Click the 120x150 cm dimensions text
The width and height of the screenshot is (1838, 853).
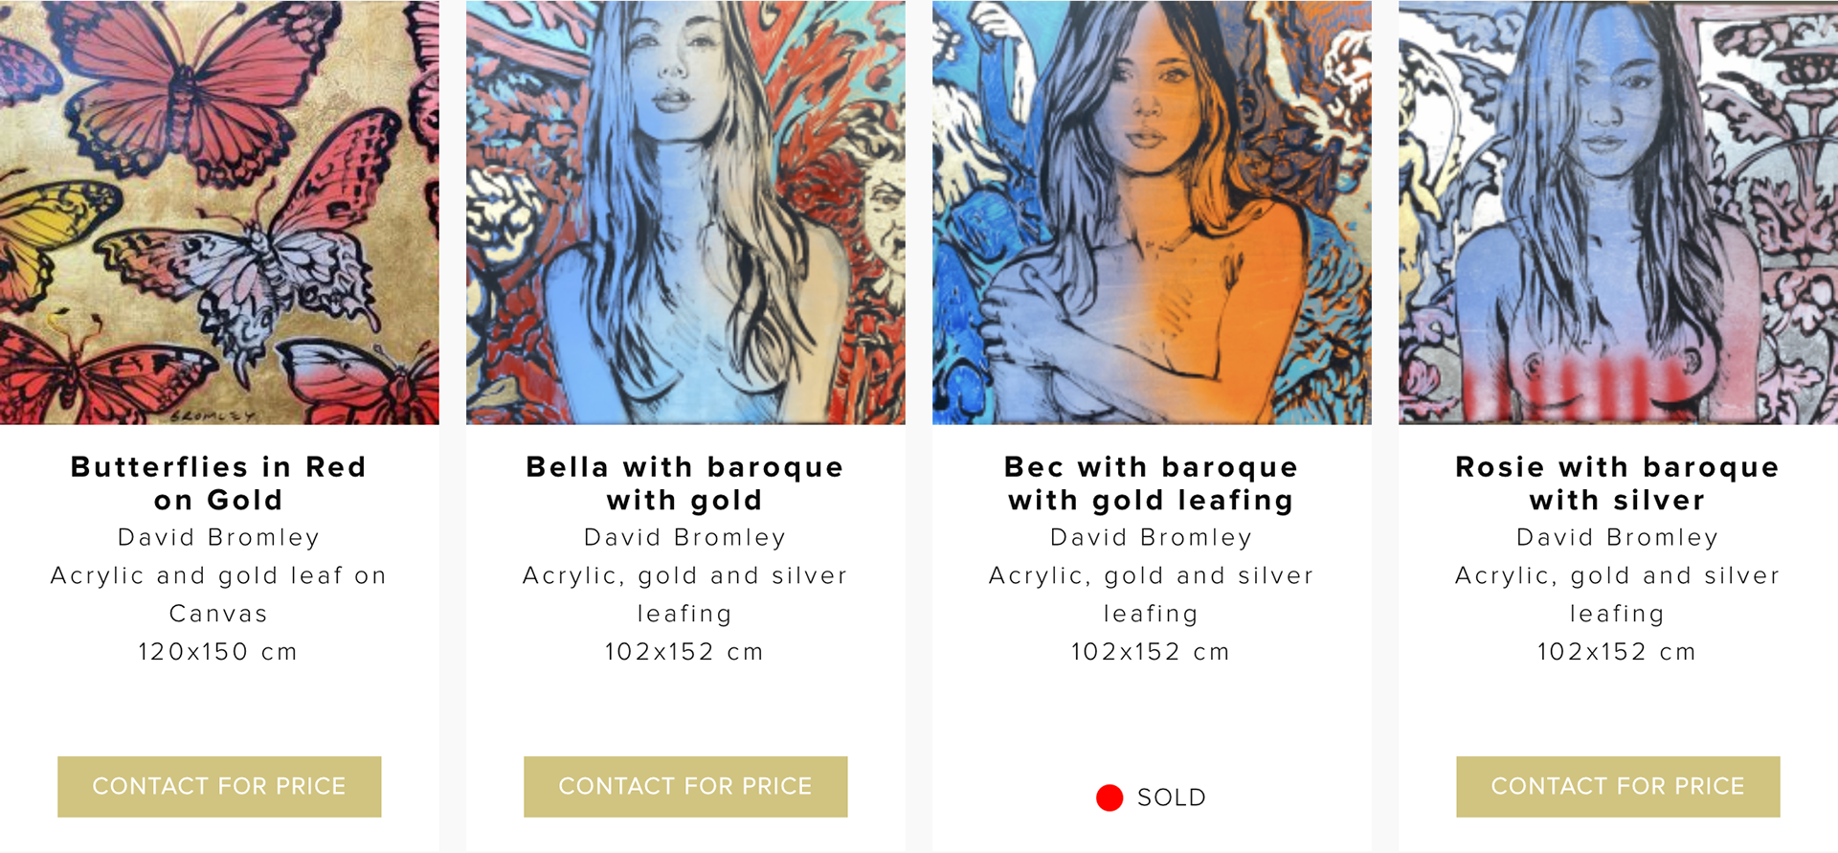tap(219, 652)
